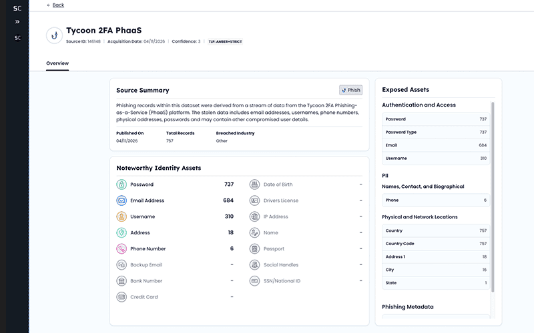
Task: Click the Name person icon
Action: pyautogui.click(x=255, y=232)
